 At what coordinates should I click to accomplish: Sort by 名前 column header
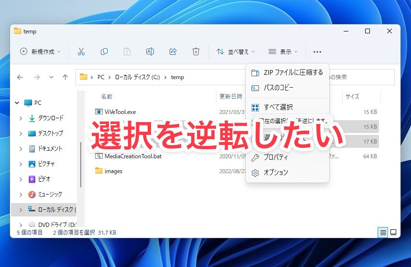point(107,97)
